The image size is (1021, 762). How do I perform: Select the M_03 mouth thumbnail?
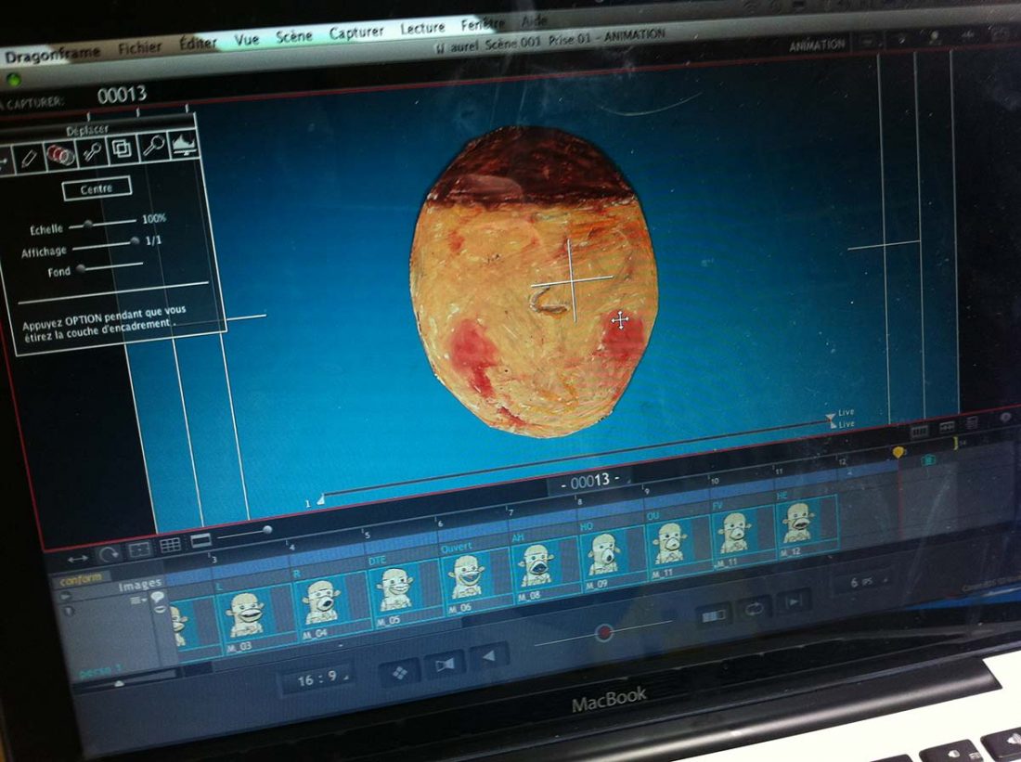(x=254, y=619)
